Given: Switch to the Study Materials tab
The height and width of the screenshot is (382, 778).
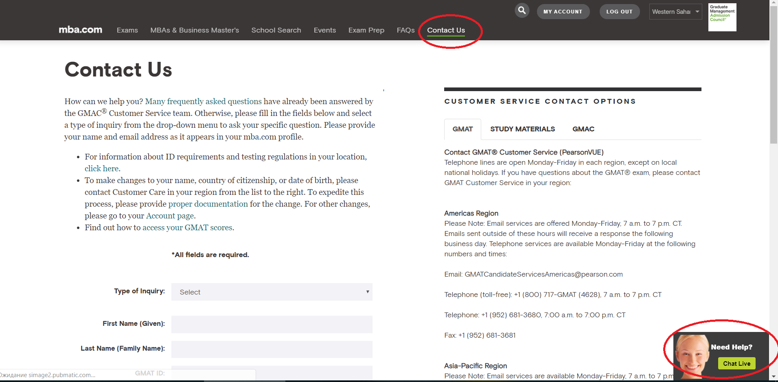Looking at the screenshot, I should [x=522, y=129].
